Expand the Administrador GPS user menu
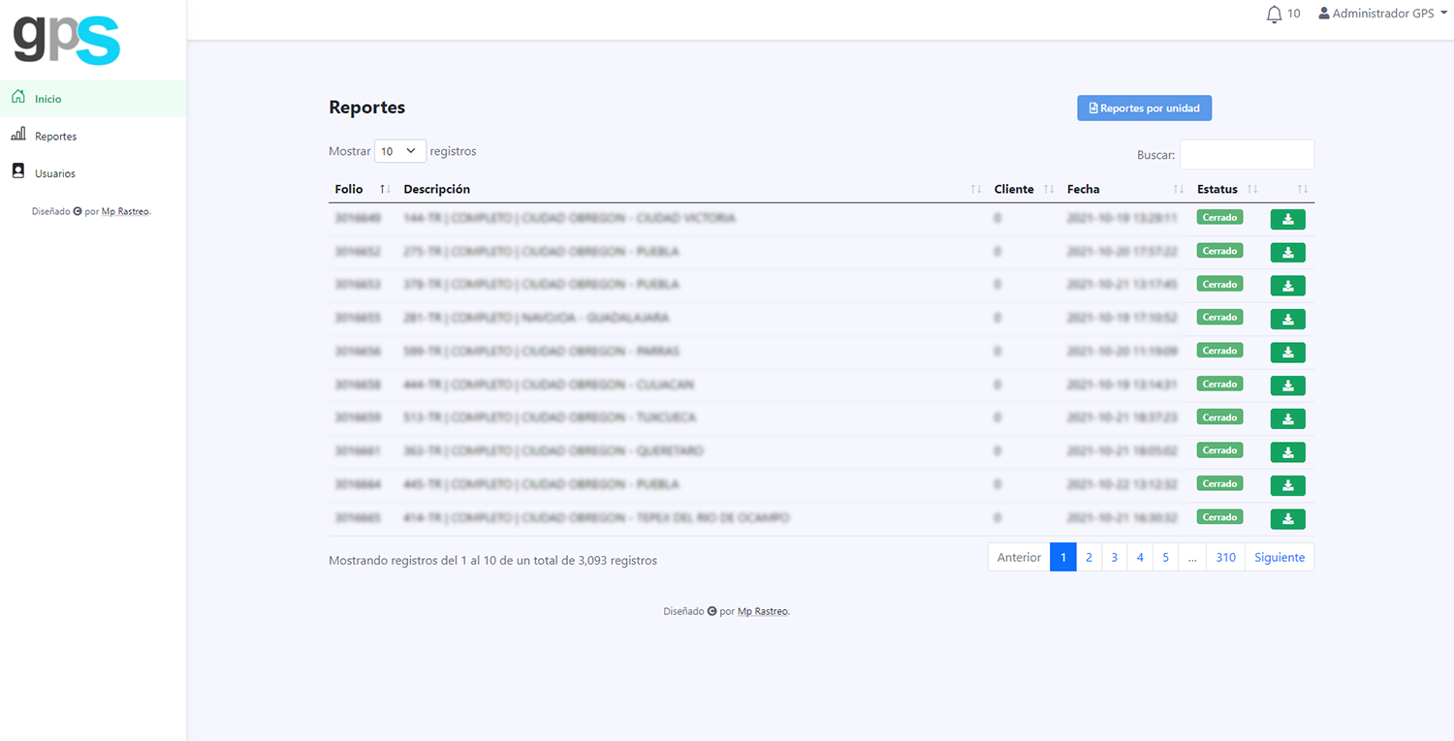This screenshot has height=741, width=1454. click(1382, 14)
